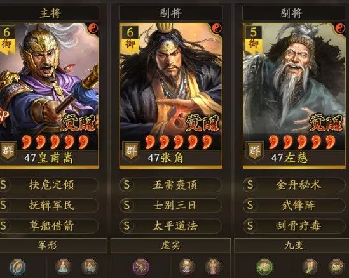Image resolution: width=349 pixels, height=278 pixels.
Task: Click the blue octagon icon under 军形
Action: 18,267
